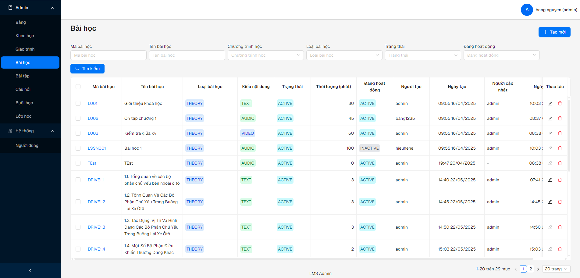Delete lesson L002 using trash icon
This screenshot has width=580, height=278.
[x=560, y=118]
